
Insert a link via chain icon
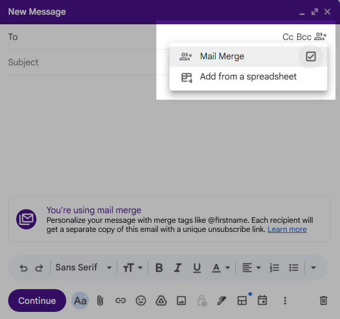[x=120, y=301]
